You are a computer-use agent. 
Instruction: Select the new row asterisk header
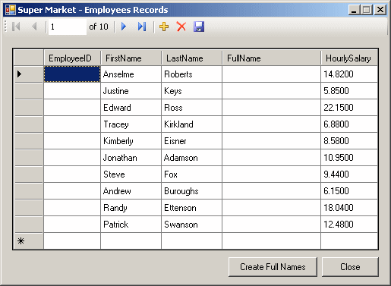pyautogui.click(x=29, y=241)
